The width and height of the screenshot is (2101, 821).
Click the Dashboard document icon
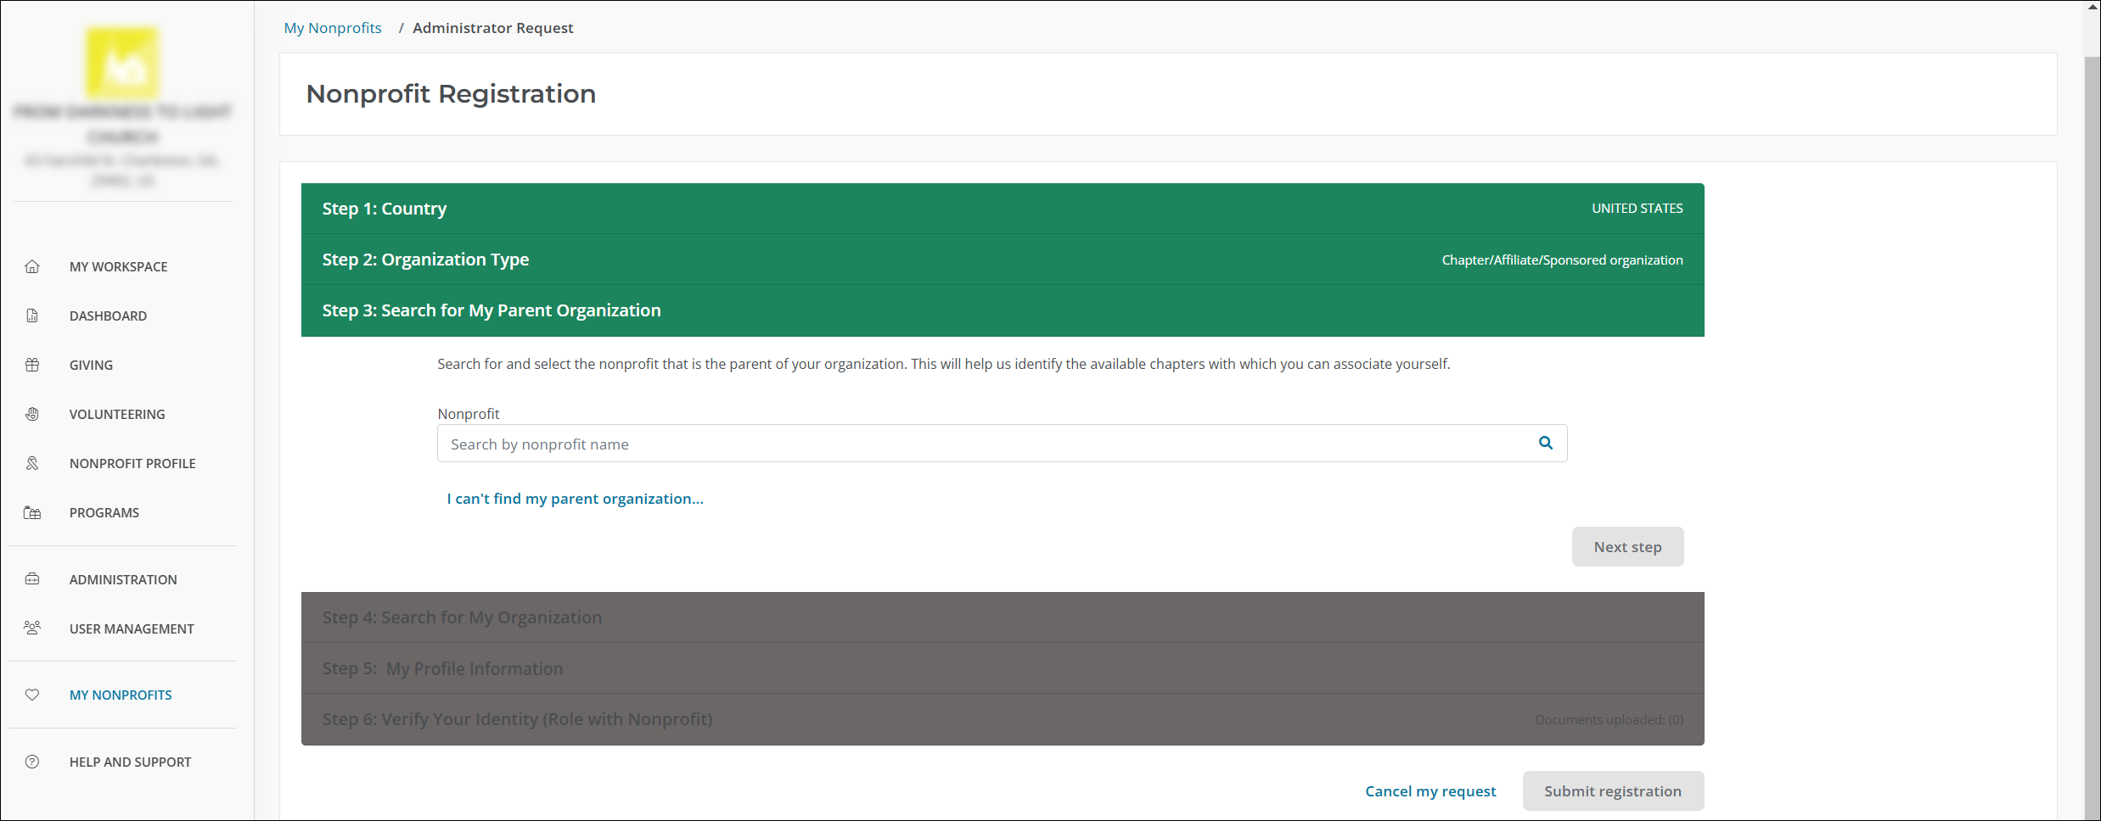32,316
